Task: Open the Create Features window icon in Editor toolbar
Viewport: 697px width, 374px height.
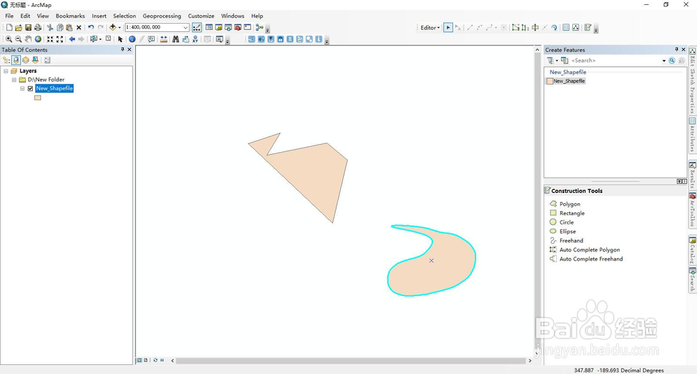Action: pyautogui.click(x=588, y=28)
